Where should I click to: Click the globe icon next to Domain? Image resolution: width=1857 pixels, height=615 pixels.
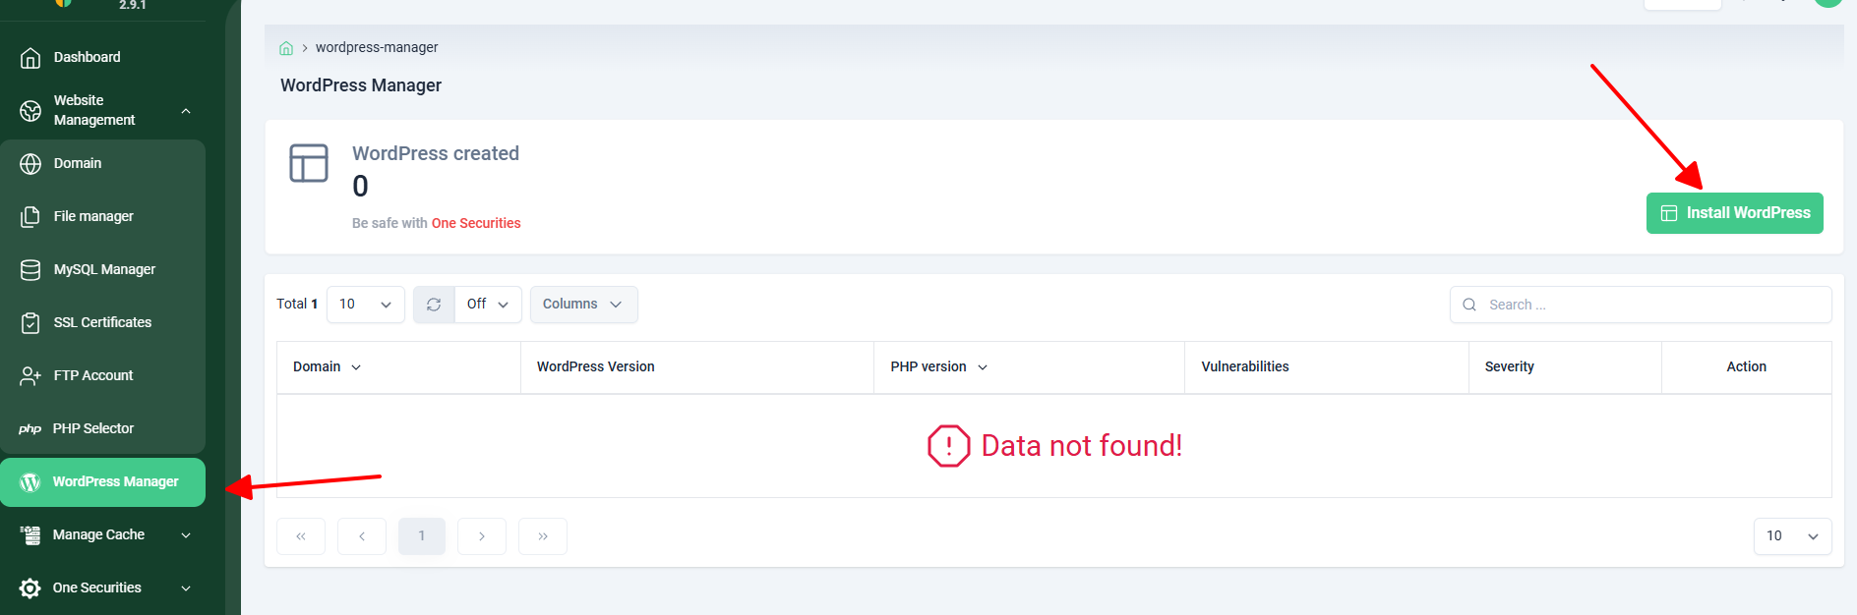[x=30, y=164]
